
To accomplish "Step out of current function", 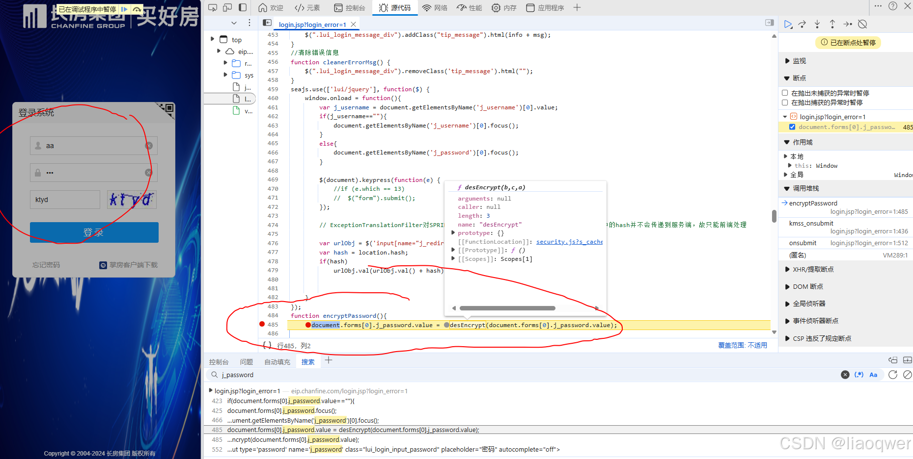I will point(832,24).
